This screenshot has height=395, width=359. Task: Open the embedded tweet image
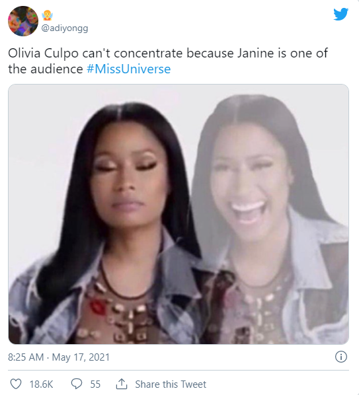tap(179, 214)
